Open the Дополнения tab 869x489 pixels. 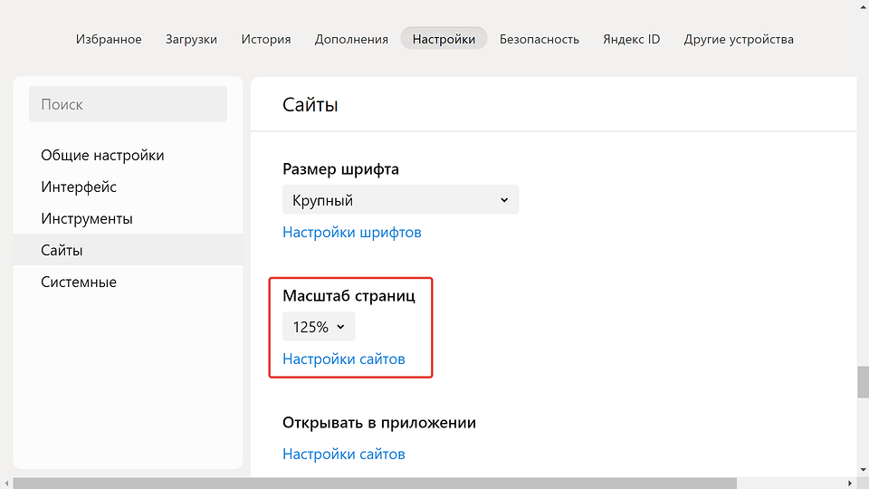pos(351,39)
